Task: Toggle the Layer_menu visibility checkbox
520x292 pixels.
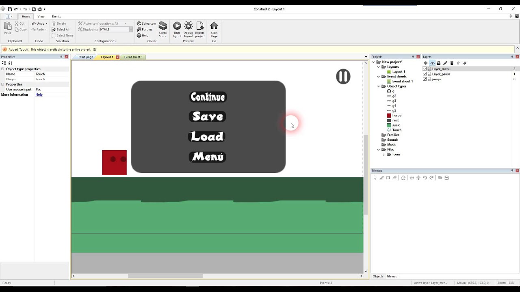Action: click(x=425, y=69)
